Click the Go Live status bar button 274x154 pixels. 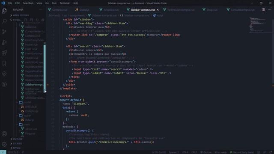coord(205,152)
